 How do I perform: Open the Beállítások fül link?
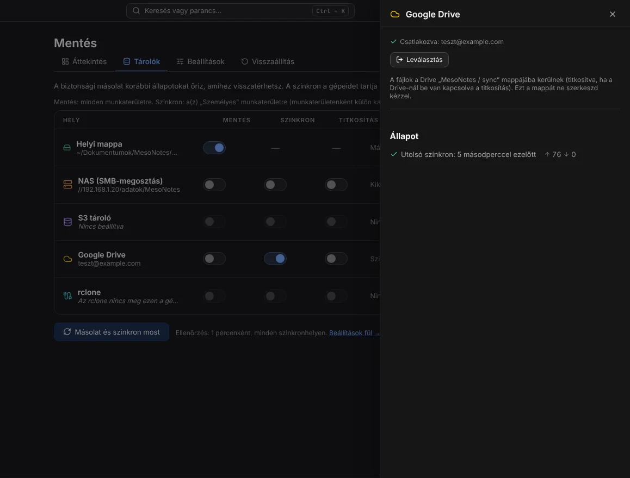(x=354, y=333)
